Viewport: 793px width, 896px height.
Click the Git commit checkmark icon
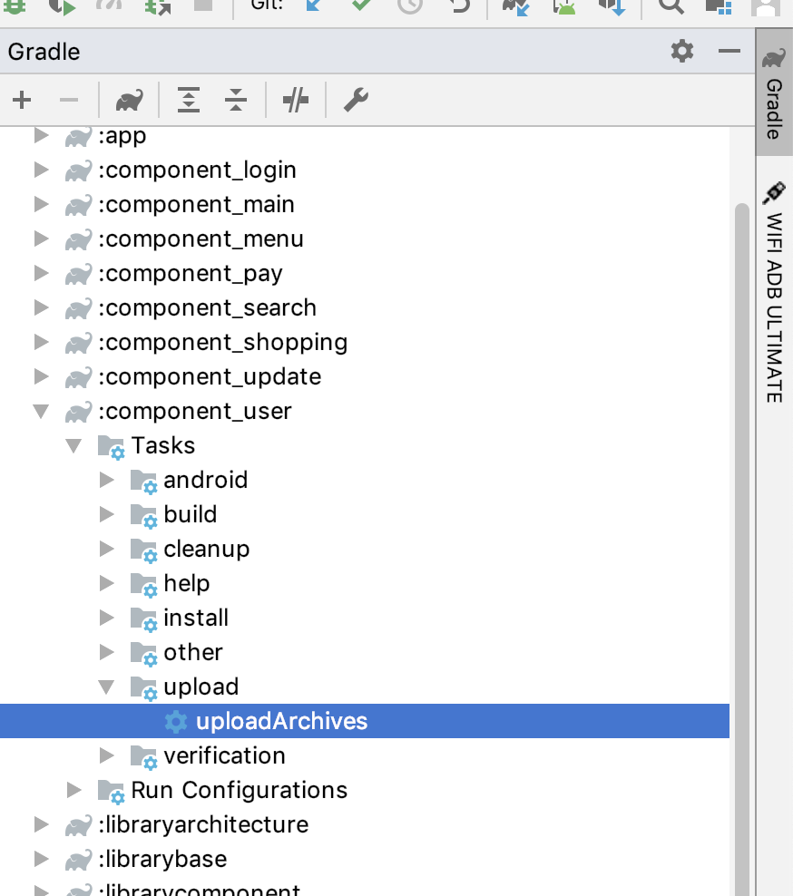[x=361, y=5]
